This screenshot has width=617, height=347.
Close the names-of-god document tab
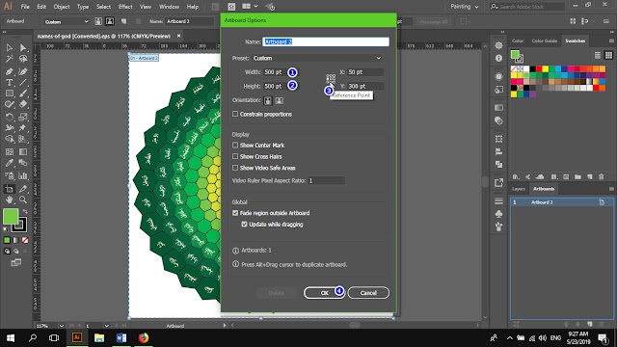178,36
